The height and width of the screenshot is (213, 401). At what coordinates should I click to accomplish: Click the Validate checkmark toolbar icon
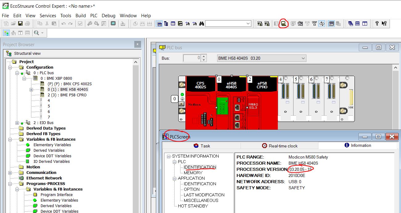coord(80,23)
